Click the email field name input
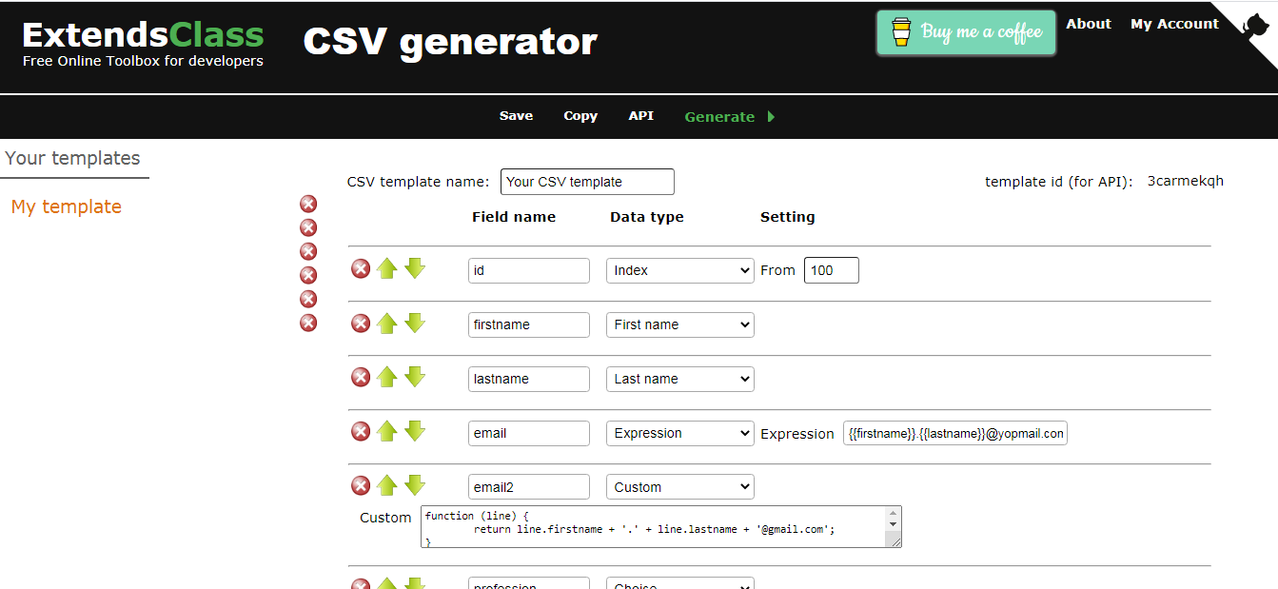The height and width of the screenshot is (589, 1278). tap(529, 433)
